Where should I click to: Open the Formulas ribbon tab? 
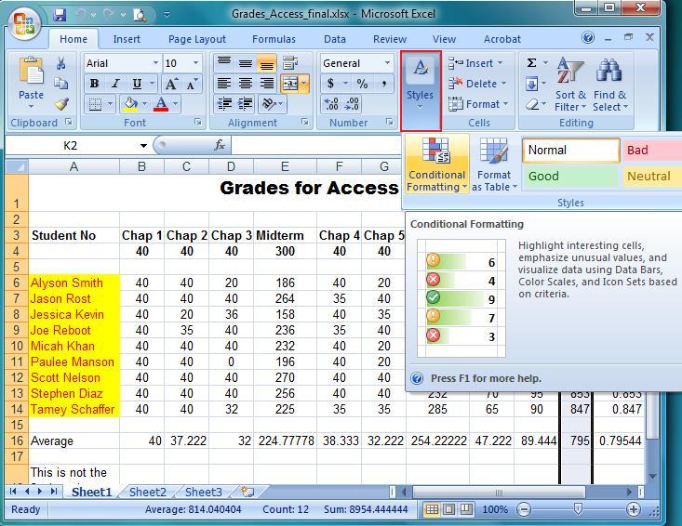[274, 39]
